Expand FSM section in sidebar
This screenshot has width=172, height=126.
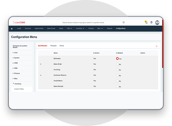22,68
